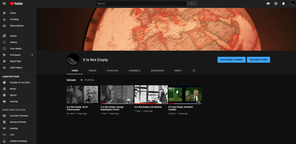
Task: Click the Customize Channel button
Action: tap(231, 60)
